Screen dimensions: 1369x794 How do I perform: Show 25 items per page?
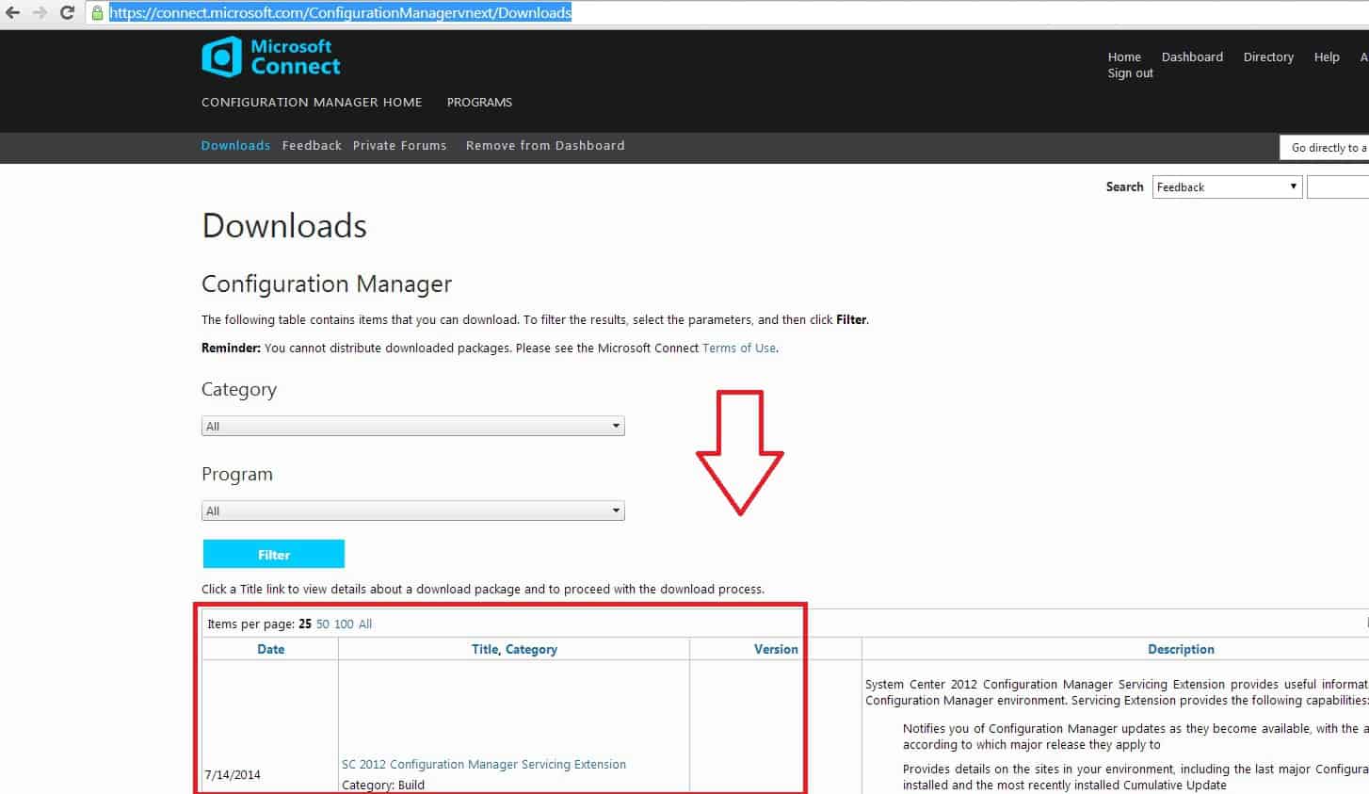click(x=305, y=624)
